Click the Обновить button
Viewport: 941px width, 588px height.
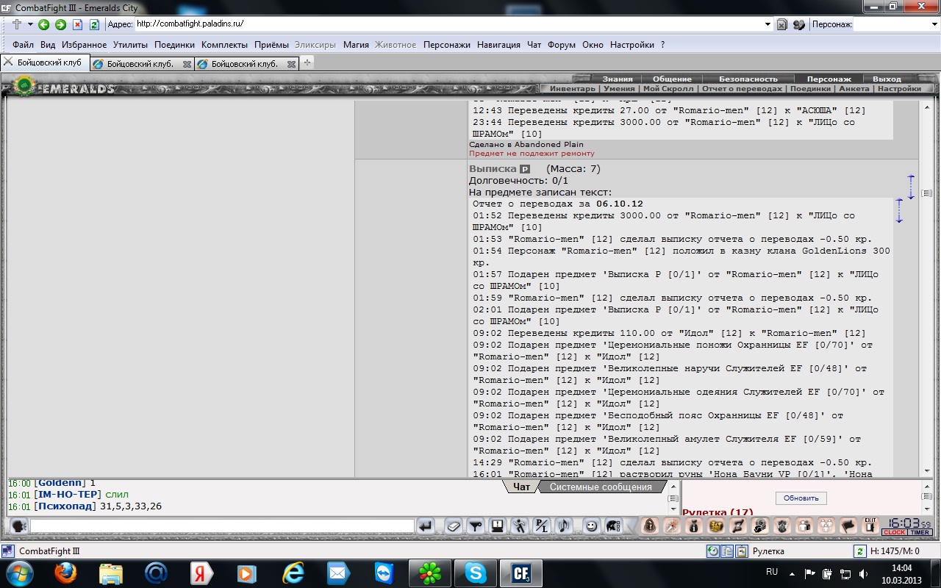click(801, 498)
